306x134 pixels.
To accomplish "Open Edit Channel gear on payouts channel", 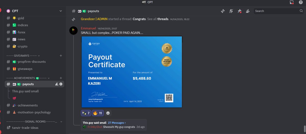I will pos(61,84).
